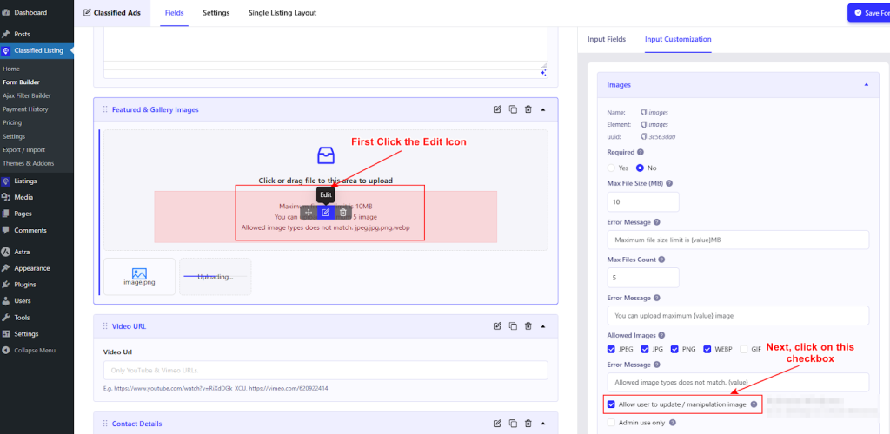This screenshot has width=890, height=434.
Task: Click the sidebar Settings sliders icon
Action: [6, 333]
